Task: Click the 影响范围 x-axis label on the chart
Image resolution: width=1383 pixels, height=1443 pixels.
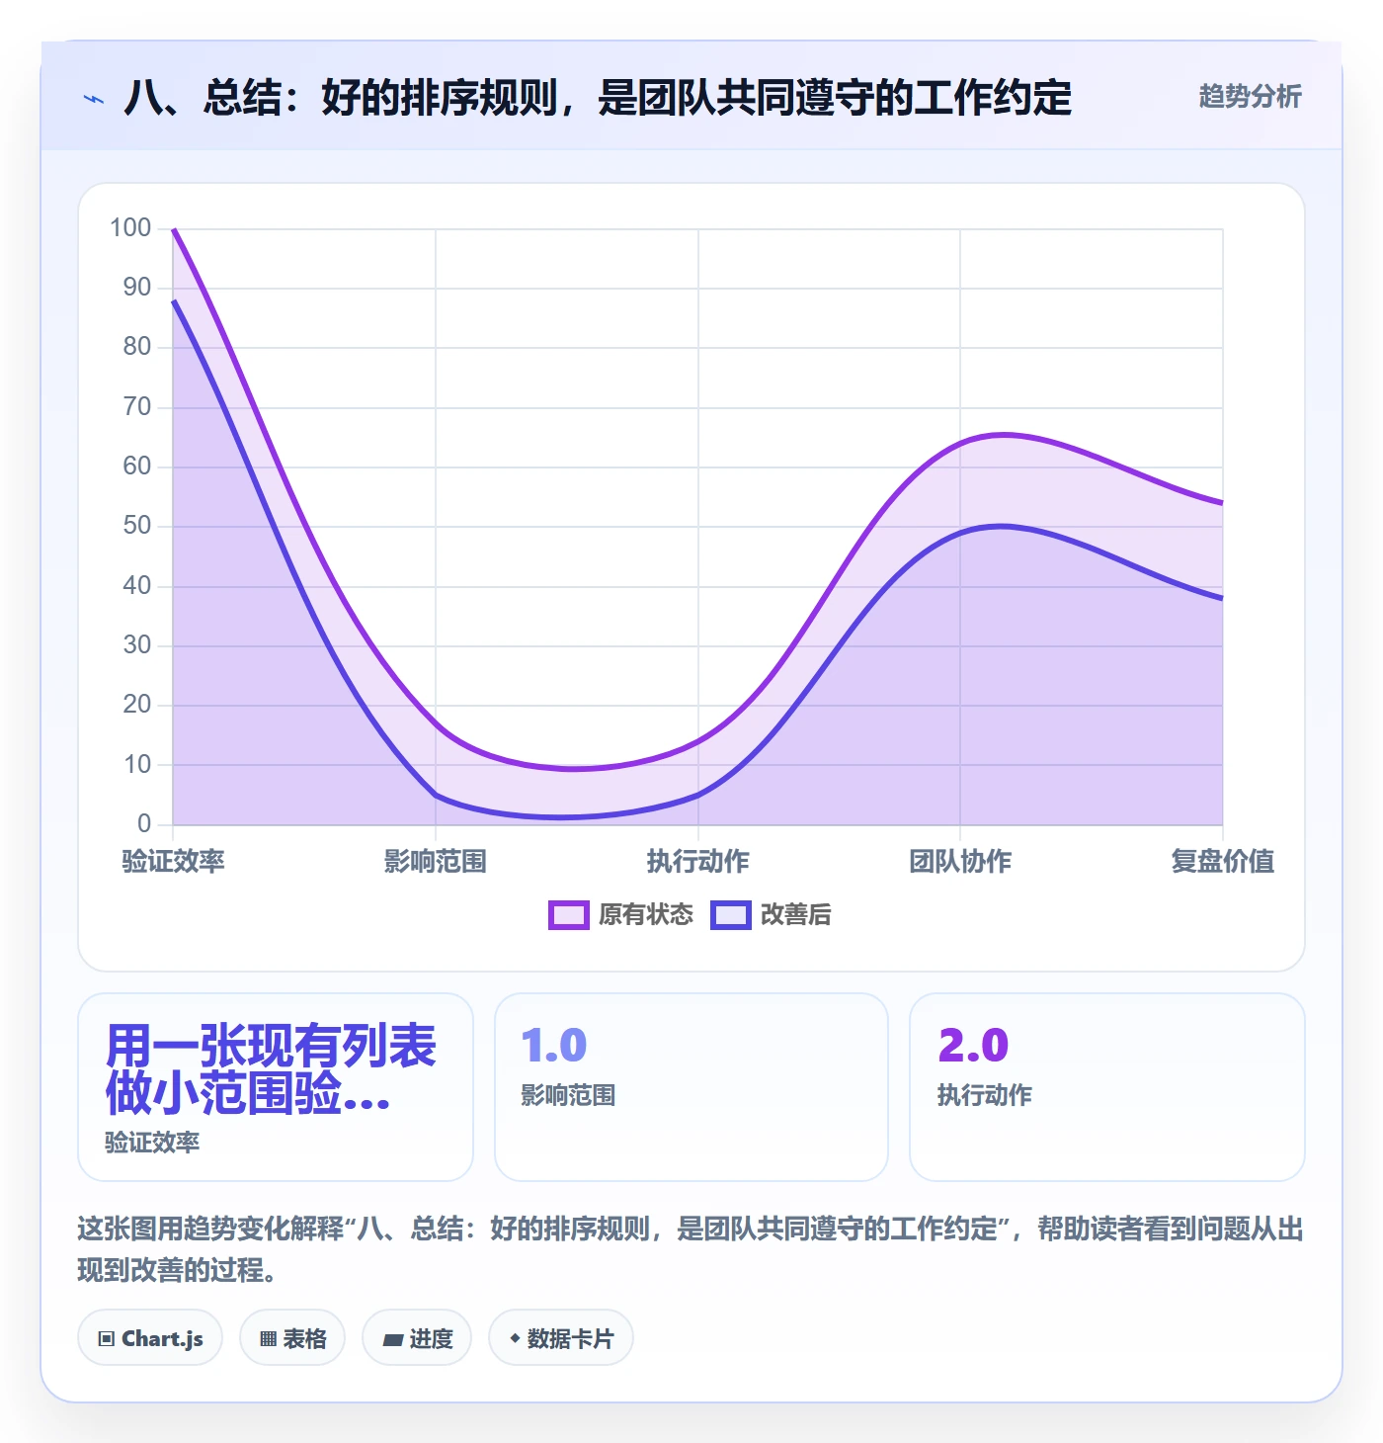Action: click(x=436, y=861)
